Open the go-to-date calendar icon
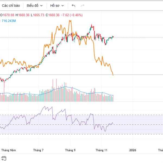 4,158
